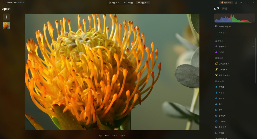Click the before/after compare icon
This screenshot has width=257, height=139.
click(107, 136)
